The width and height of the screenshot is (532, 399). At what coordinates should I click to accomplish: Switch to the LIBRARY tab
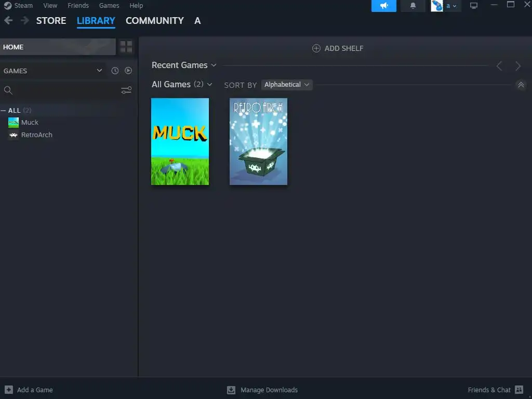[96, 21]
